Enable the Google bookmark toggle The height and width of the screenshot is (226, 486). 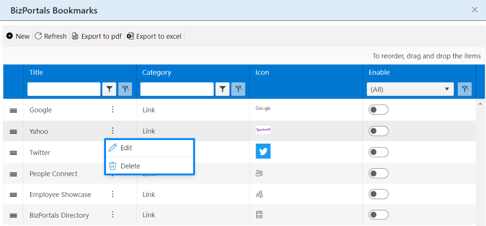[x=378, y=110]
